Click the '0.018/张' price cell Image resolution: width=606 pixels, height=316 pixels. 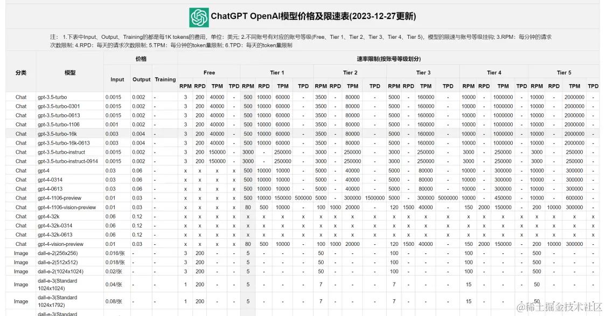pos(115,262)
